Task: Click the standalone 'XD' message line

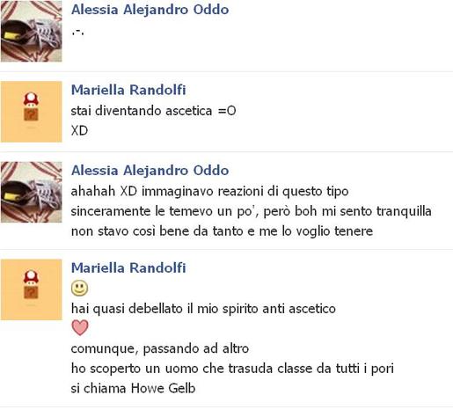Action: pos(79,130)
